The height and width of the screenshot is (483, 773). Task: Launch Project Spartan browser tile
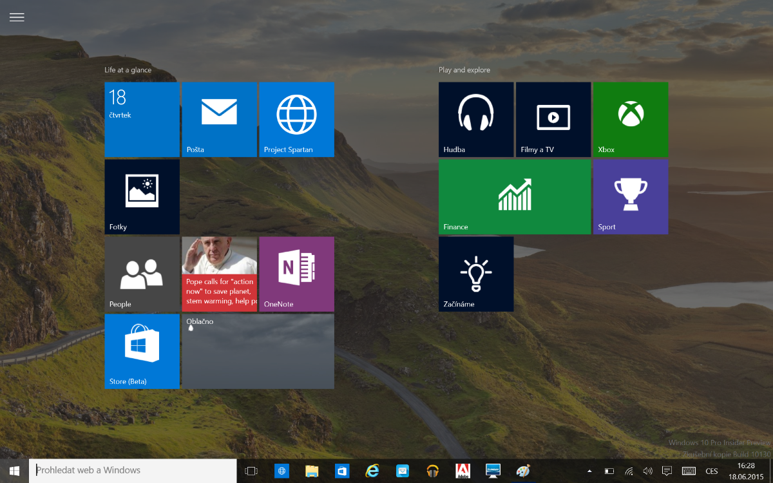[x=296, y=119]
